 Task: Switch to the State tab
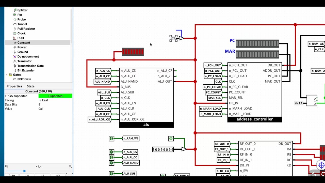31,86
